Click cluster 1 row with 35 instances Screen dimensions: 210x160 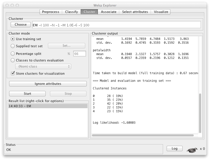108,100
